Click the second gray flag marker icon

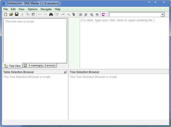pyautogui.click(x=86, y=14)
